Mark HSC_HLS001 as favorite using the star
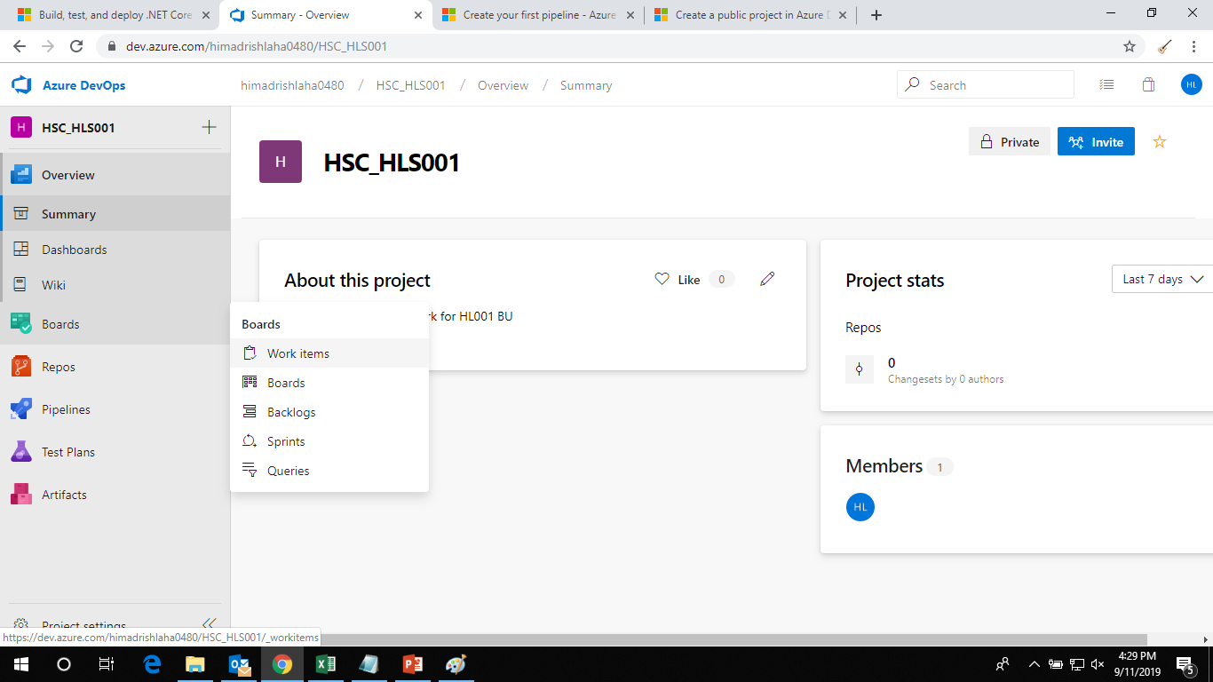 pyautogui.click(x=1160, y=141)
